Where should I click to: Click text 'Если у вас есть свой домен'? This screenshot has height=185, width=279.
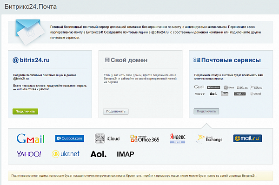point(140,79)
